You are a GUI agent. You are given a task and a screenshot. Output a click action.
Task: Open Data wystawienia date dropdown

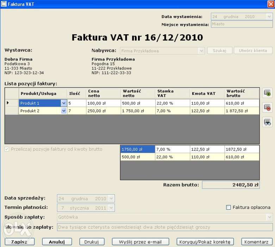[269, 17]
